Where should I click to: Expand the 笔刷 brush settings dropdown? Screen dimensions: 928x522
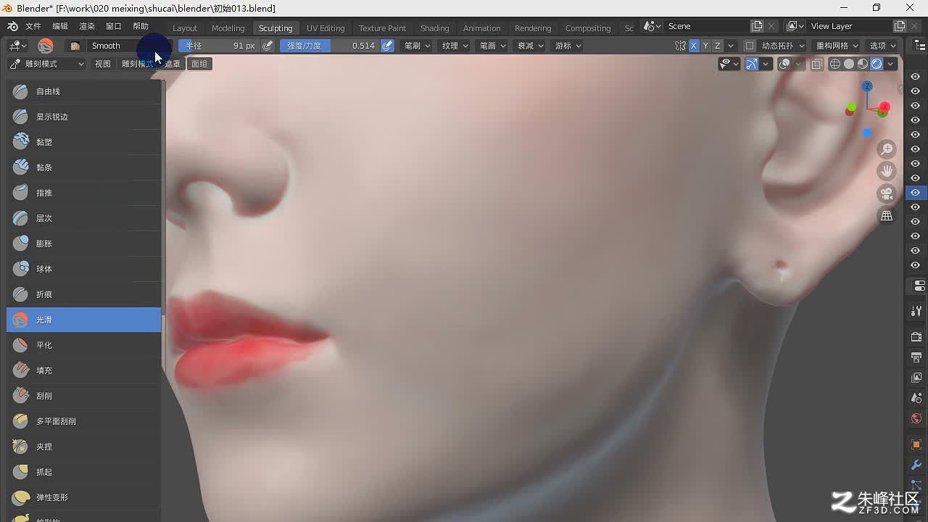coord(417,46)
